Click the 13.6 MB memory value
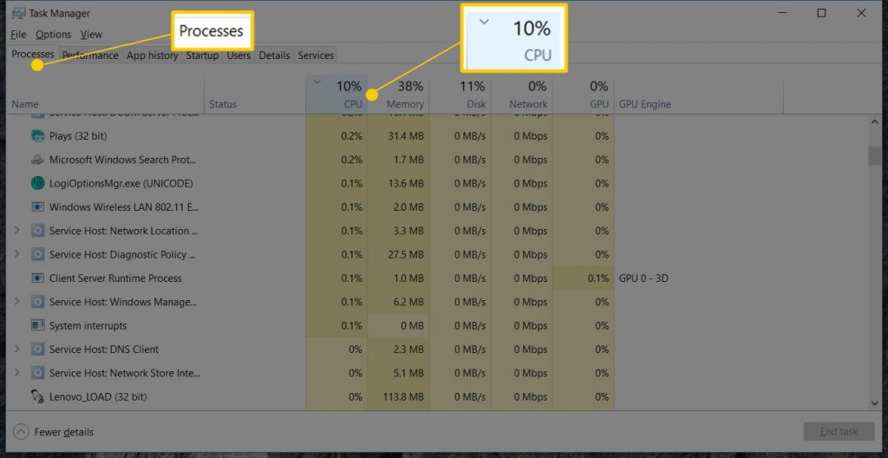Viewport: 888px width, 458px height. click(405, 184)
